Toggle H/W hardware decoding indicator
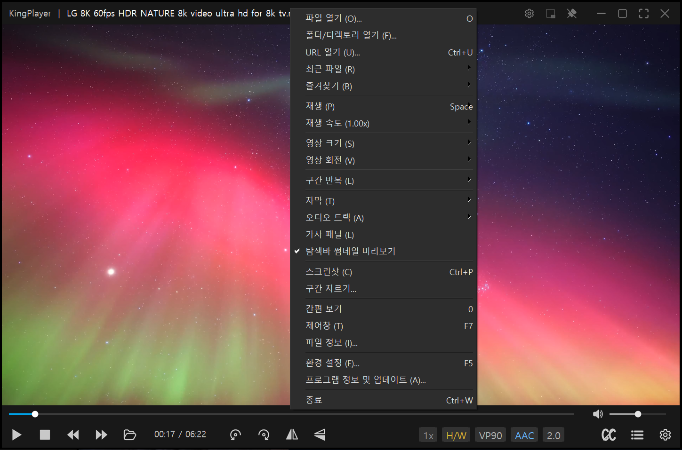Image resolution: width=682 pixels, height=450 pixels. coord(456,434)
